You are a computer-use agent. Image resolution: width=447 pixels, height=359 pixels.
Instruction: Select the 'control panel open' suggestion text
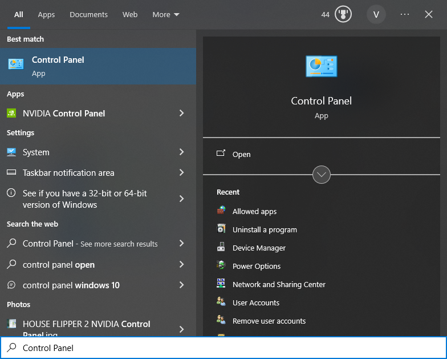pyautogui.click(x=58, y=265)
